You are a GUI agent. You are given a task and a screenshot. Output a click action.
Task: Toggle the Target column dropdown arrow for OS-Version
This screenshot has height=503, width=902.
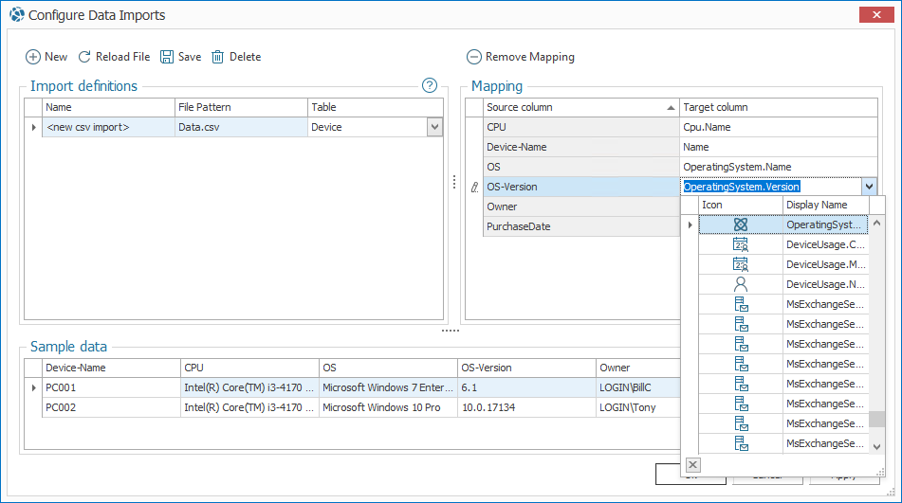coord(869,186)
